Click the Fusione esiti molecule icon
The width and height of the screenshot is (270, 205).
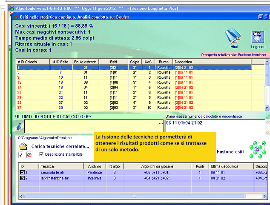click(x=258, y=149)
